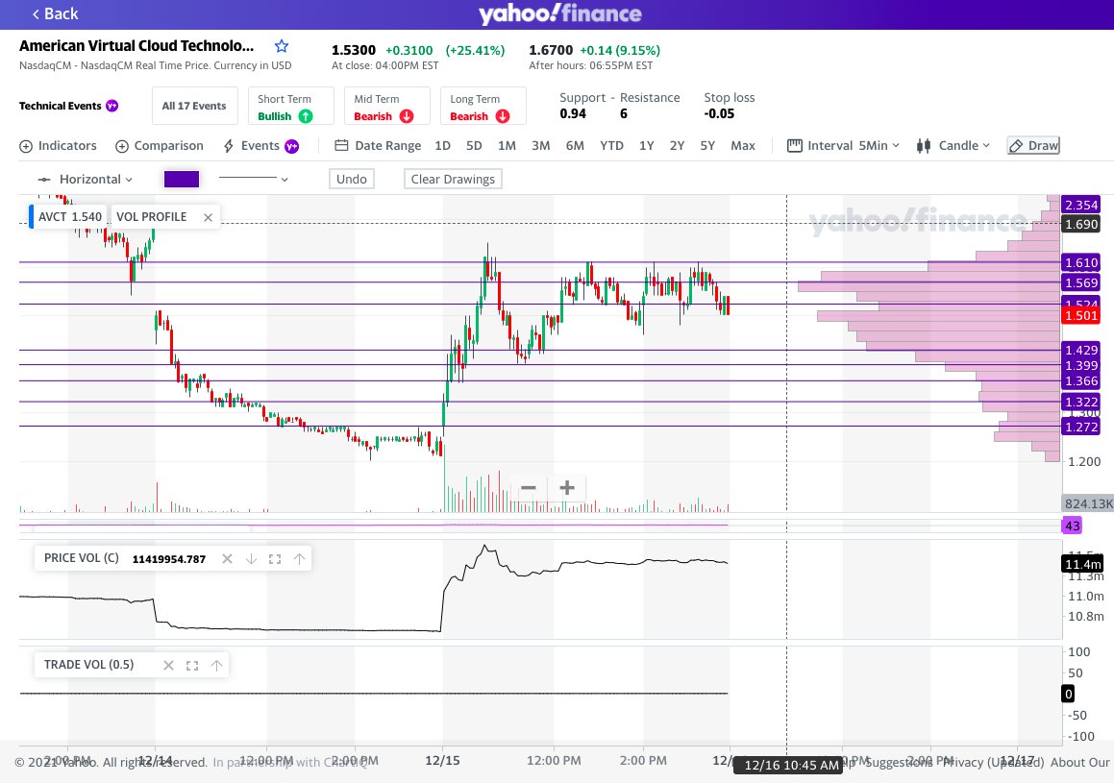Click the 11.4m PRICE VOL value label
Image resolution: width=1114 pixels, height=783 pixels.
(1082, 564)
